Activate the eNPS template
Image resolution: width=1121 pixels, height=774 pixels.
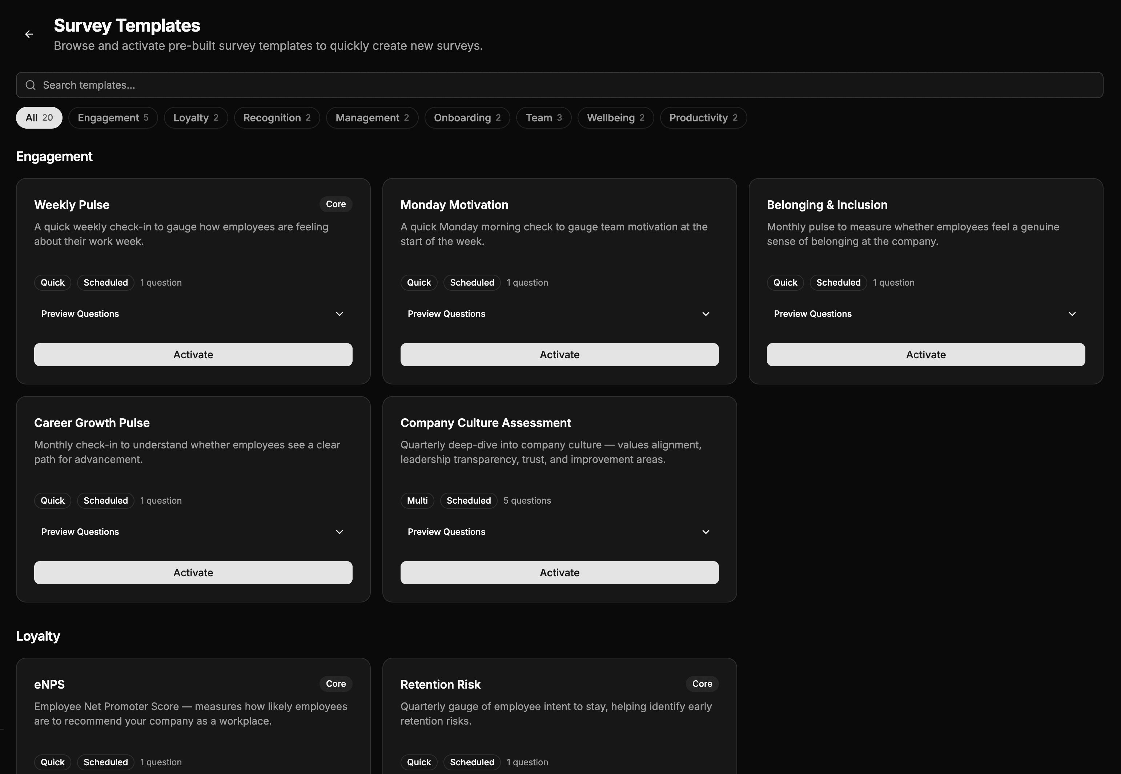pyautogui.click(x=193, y=771)
